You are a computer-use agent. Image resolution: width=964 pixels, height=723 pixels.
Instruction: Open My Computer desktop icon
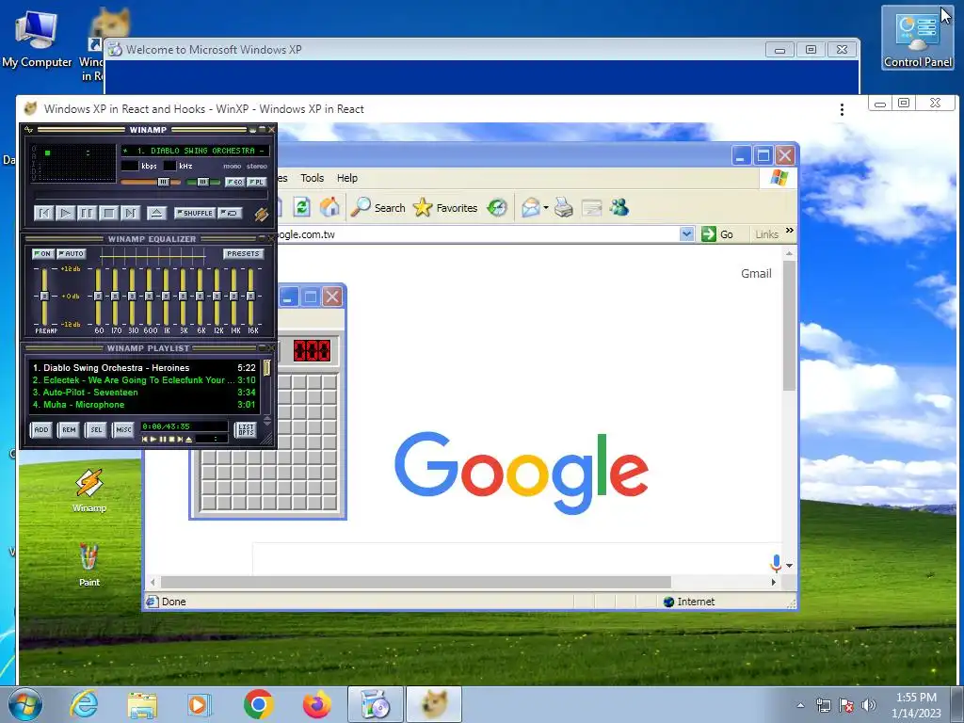coord(37,39)
